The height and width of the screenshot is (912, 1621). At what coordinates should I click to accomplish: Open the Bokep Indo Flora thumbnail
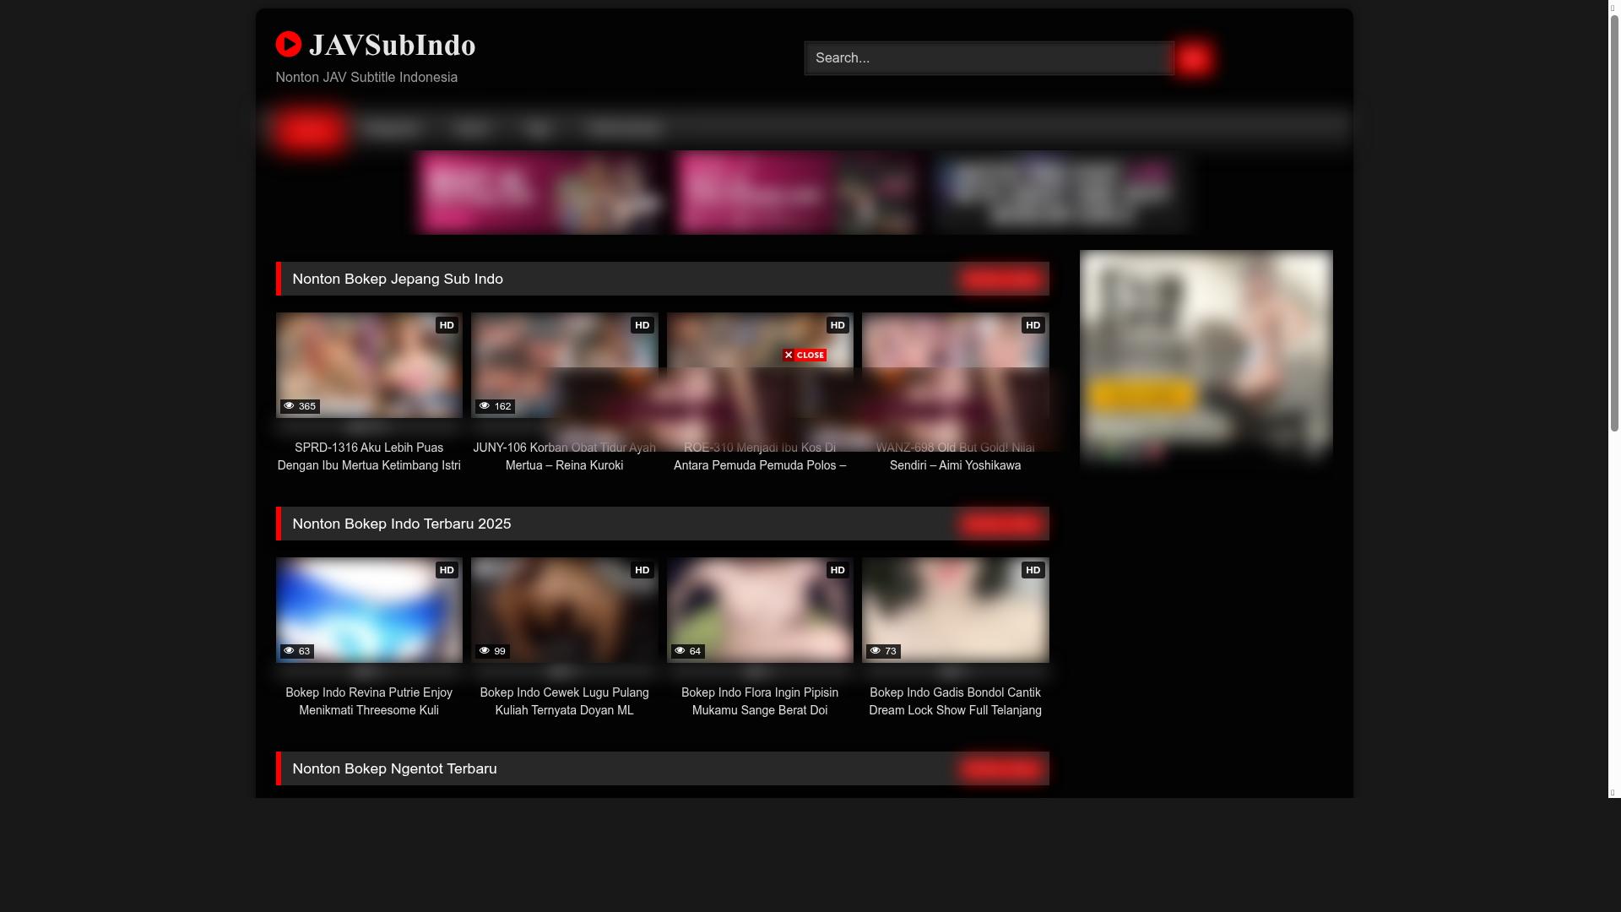point(759,610)
